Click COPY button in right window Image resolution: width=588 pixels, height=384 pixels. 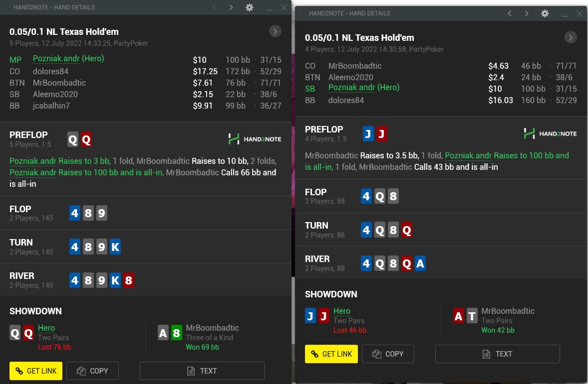[x=388, y=354]
